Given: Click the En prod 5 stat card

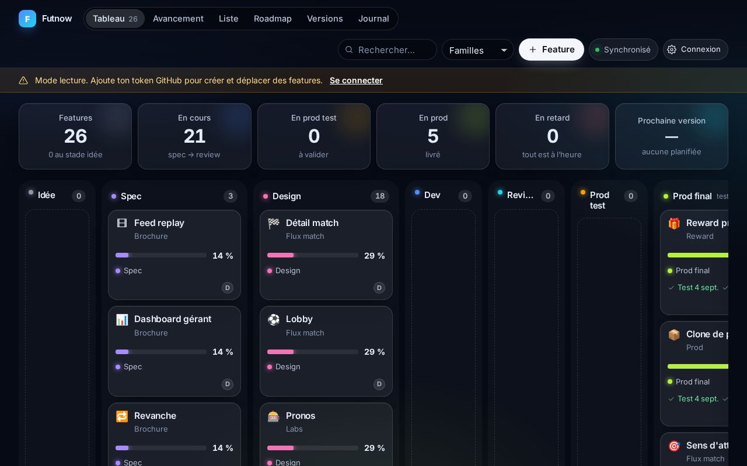Looking at the screenshot, I should [x=433, y=136].
